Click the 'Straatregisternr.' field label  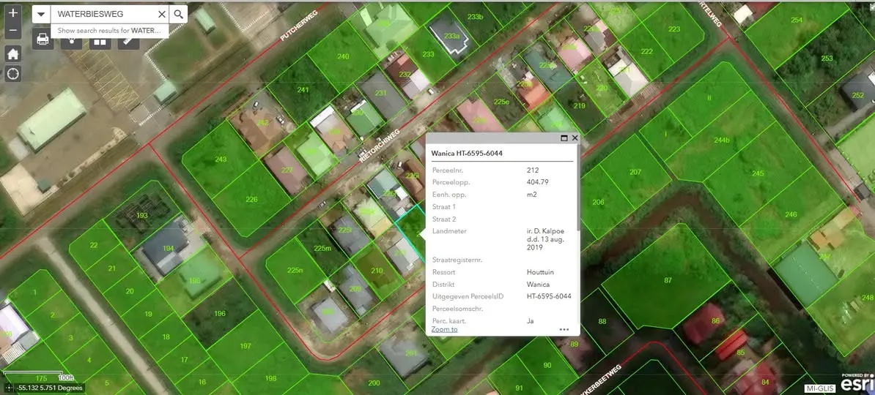point(457,260)
